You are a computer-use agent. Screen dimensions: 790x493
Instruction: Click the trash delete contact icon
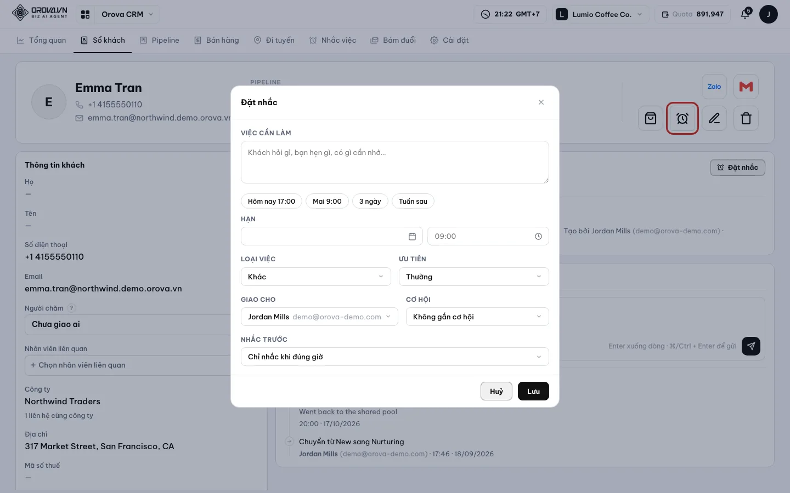(746, 118)
